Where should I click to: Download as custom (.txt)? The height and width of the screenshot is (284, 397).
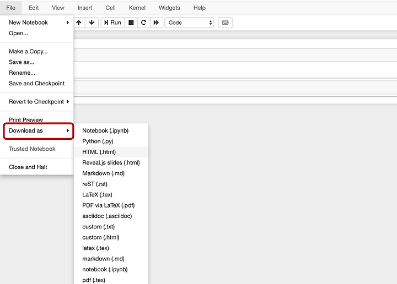tap(111, 227)
